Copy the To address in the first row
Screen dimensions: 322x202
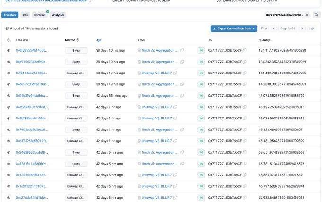pyautogui.click(x=245, y=50)
